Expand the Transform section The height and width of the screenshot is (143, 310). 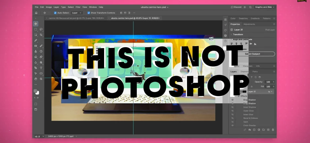[x=231, y=35]
